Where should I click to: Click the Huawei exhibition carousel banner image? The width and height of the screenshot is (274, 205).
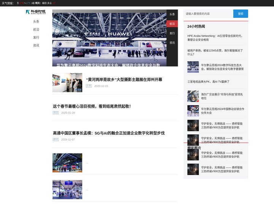click(109, 38)
